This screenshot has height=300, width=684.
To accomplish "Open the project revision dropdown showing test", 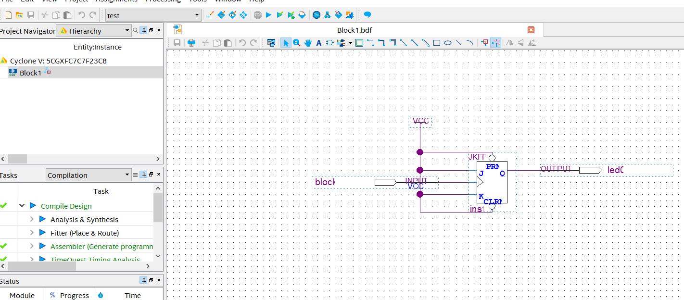I will [153, 15].
